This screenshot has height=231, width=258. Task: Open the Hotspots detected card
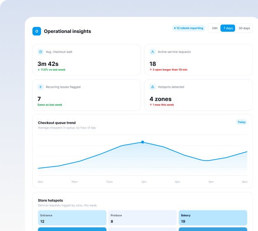(x=198, y=95)
